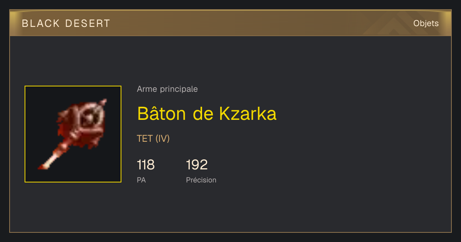Click the PA stat label
461x242 pixels.
click(141, 180)
